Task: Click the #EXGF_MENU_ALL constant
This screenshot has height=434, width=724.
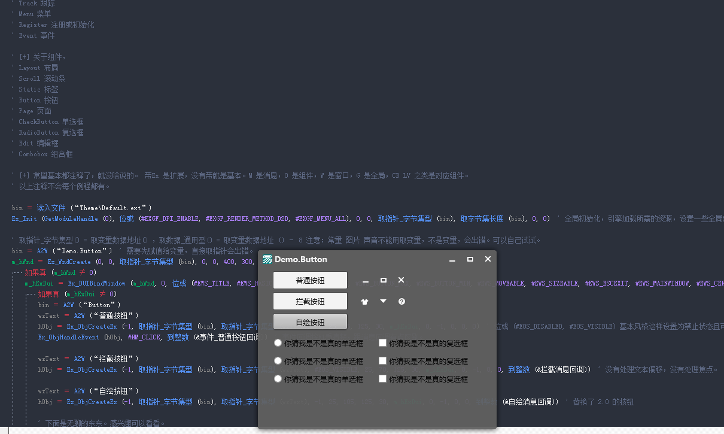Action: 321,218
